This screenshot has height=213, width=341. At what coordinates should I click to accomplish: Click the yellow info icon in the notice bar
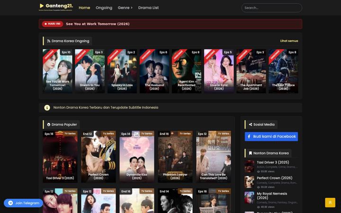[x=47, y=107]
